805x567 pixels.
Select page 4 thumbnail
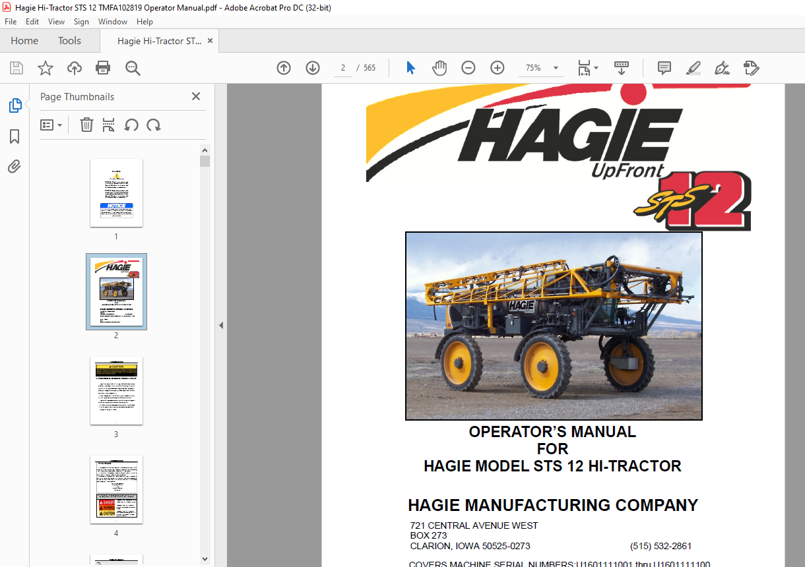(x=116, y=489)
